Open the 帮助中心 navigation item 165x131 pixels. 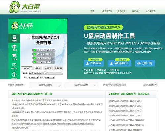(136, 11)
